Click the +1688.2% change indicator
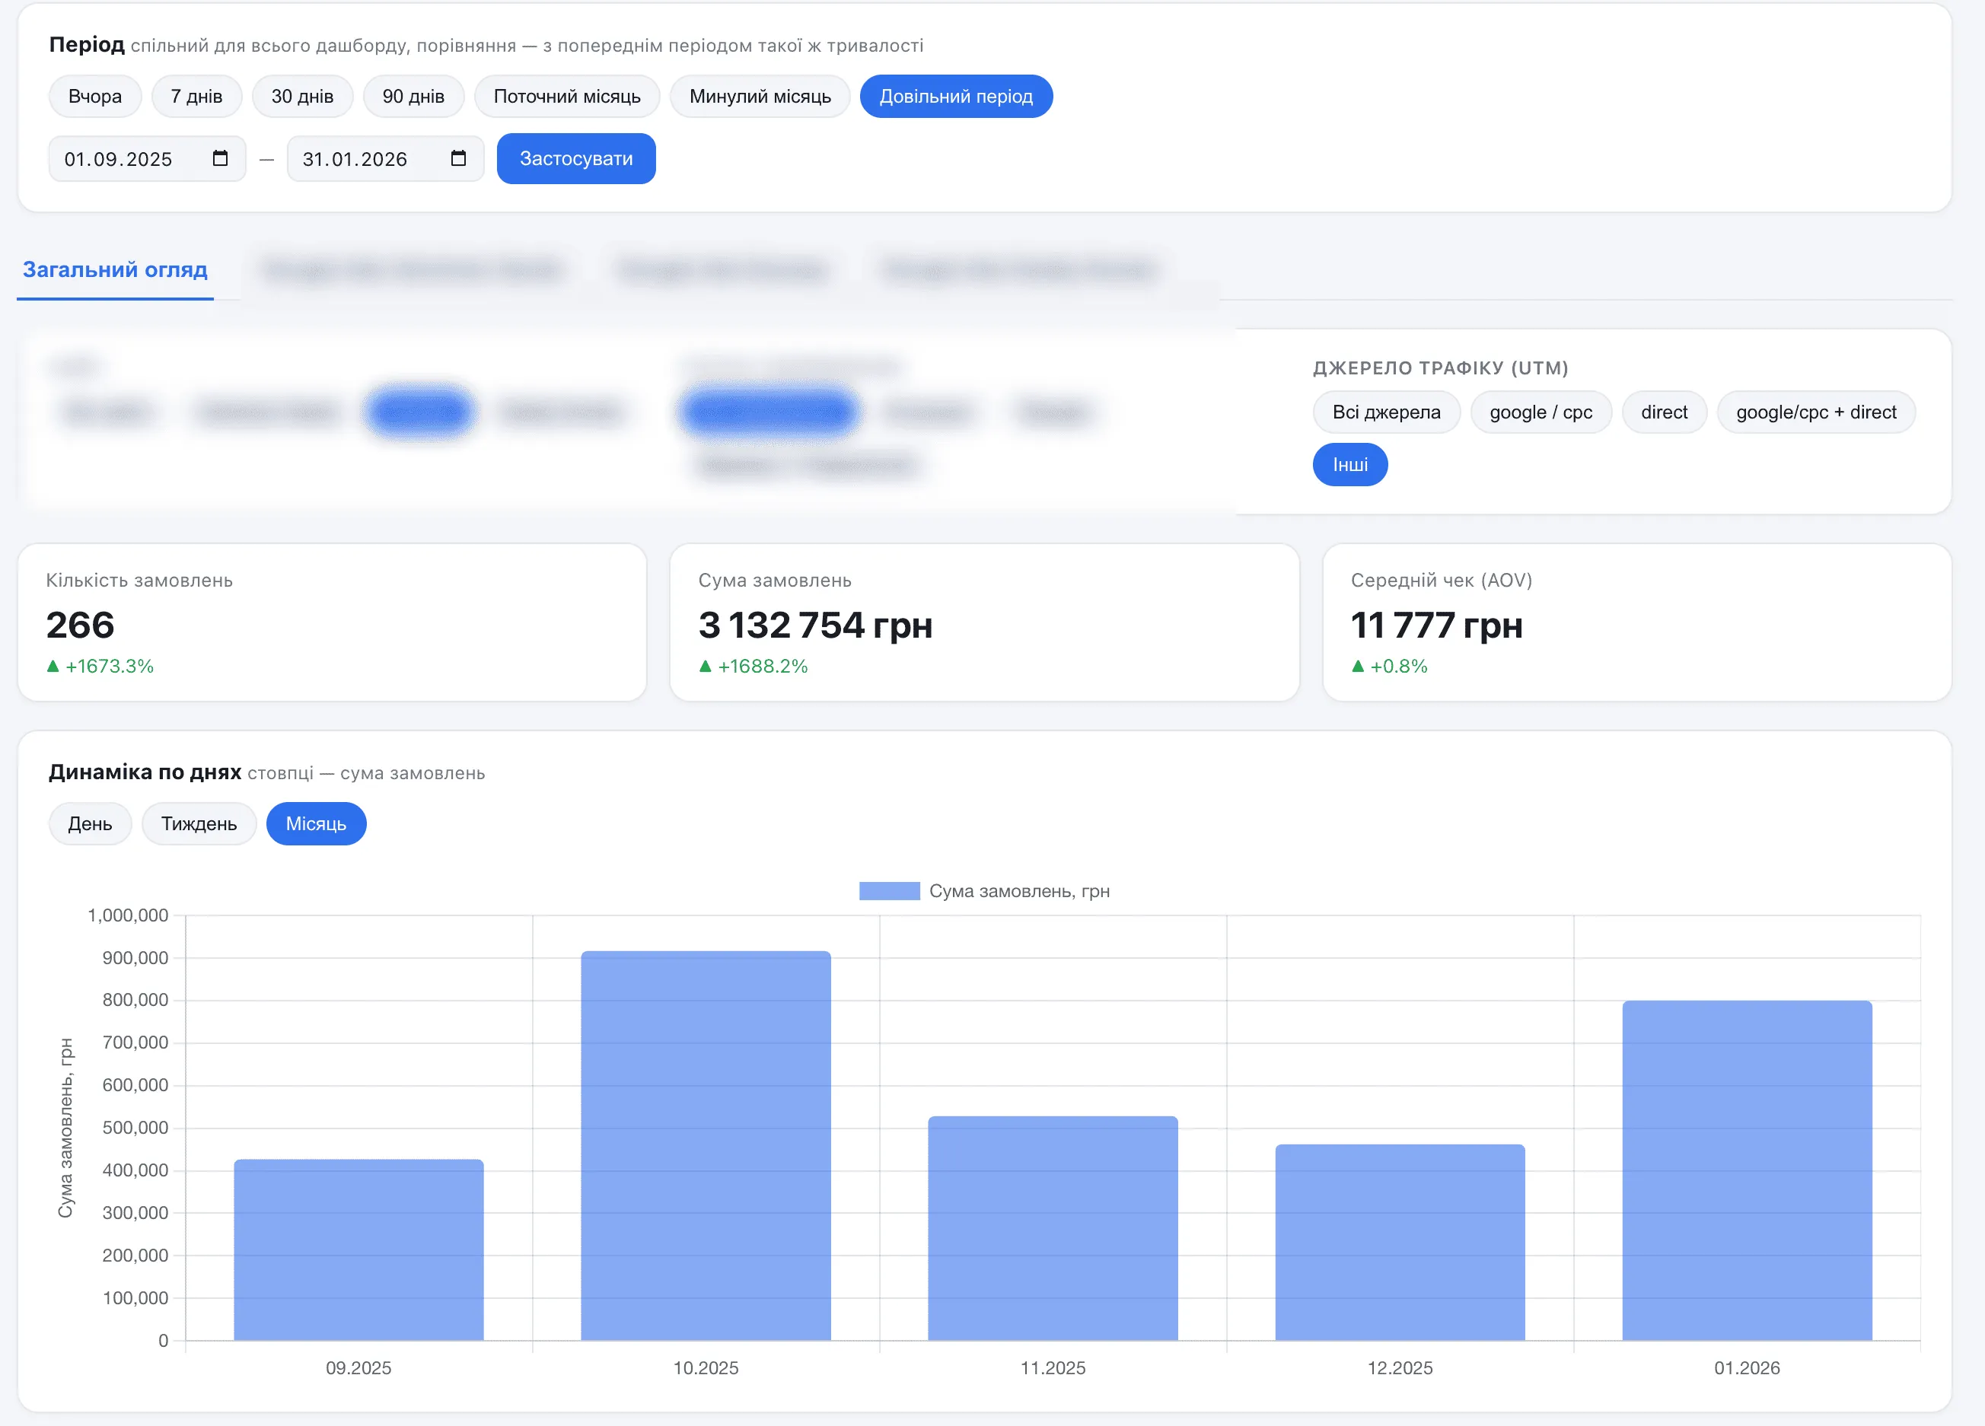 pos(753,667)
